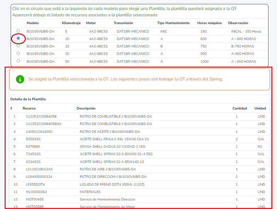Click resource code 112253220084058NA
The width and height of the screenshot is (277, 209).
(44, 124)
